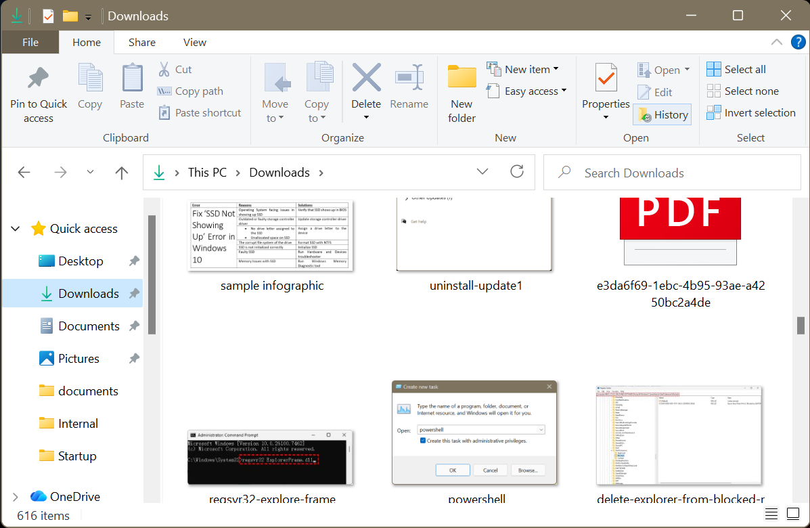Open the New item dropdown
This screenshot has width=810, height=528.
(522, 69)
